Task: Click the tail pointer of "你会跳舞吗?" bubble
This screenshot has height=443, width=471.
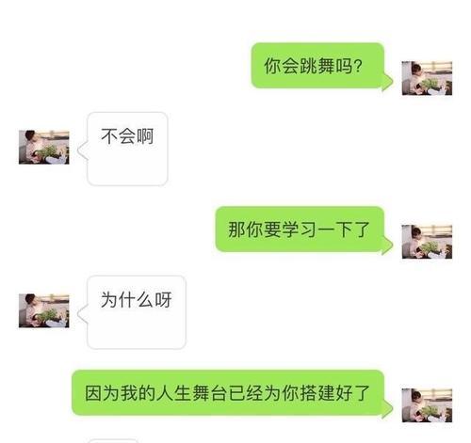Action: [x=388, y=82]
